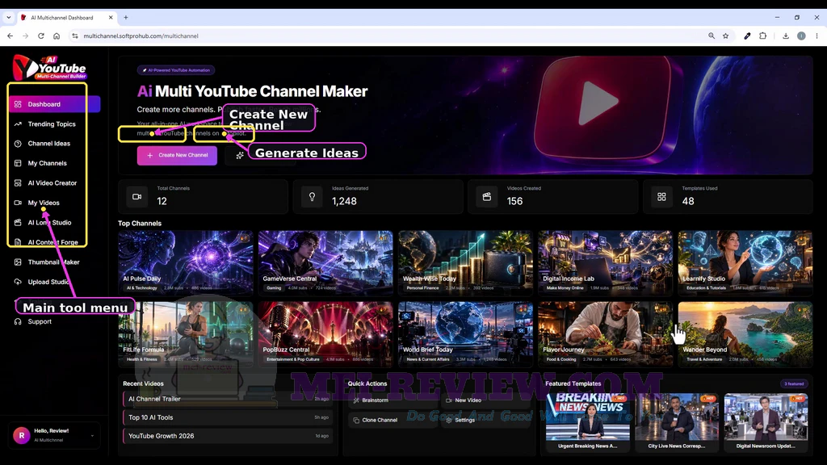Click the Upload Studio cloud icon

pyautogui.click(x=18, y=282)
